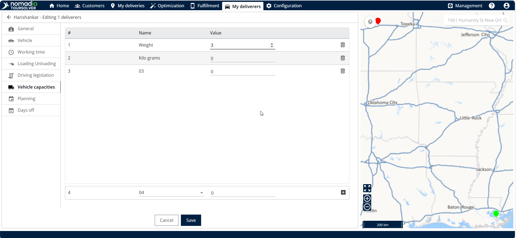The image size is (516, 238).
Task: Click the green map marker
Action: 496,213
